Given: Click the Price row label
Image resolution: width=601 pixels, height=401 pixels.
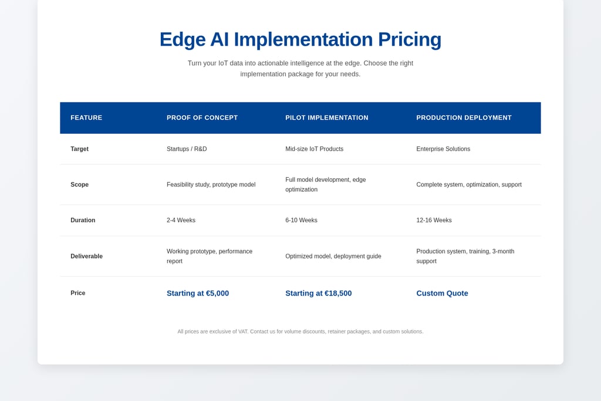Looking at the screenshot, I should click(x=78, y=293).
